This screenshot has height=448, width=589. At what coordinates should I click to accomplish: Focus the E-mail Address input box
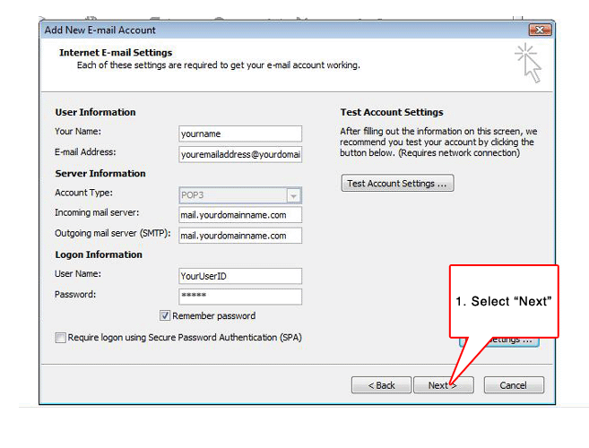tap(240, 154)
